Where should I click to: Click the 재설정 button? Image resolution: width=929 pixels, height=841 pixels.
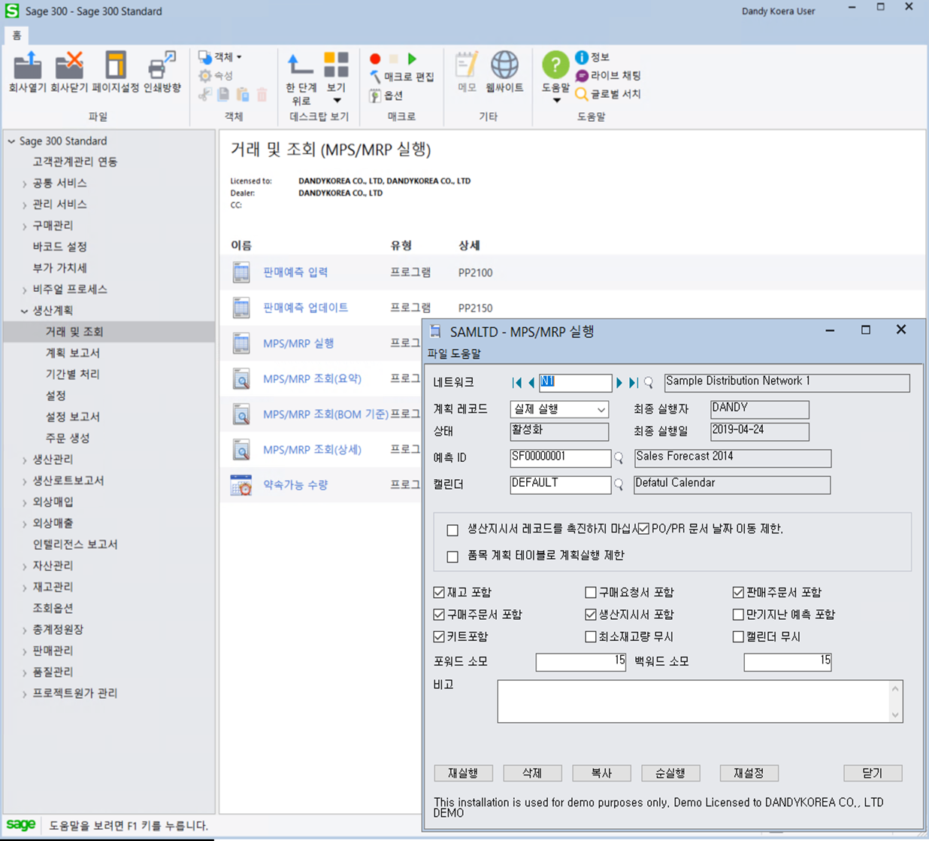[749, 773]
